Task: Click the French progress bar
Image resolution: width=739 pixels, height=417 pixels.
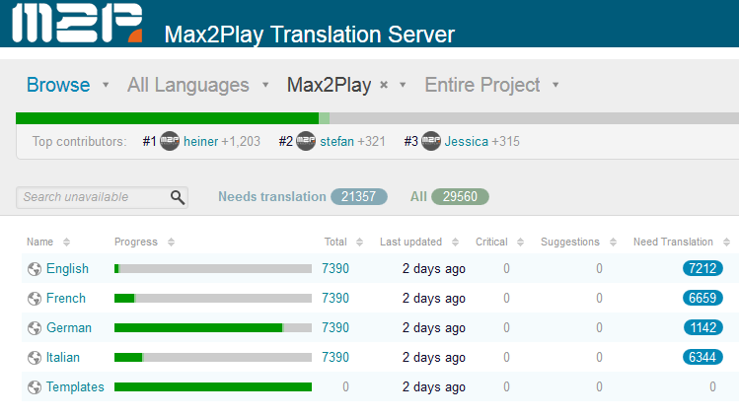Action: pos(213,299)
